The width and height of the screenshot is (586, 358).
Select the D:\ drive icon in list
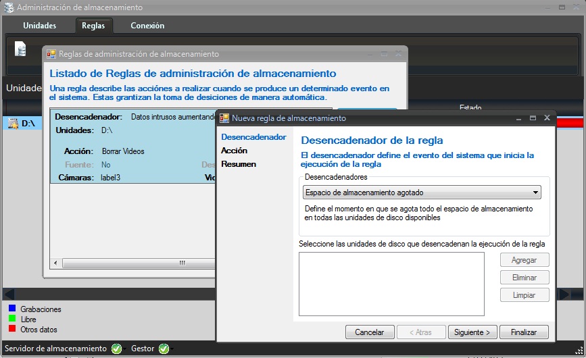(x=12, y=123)
